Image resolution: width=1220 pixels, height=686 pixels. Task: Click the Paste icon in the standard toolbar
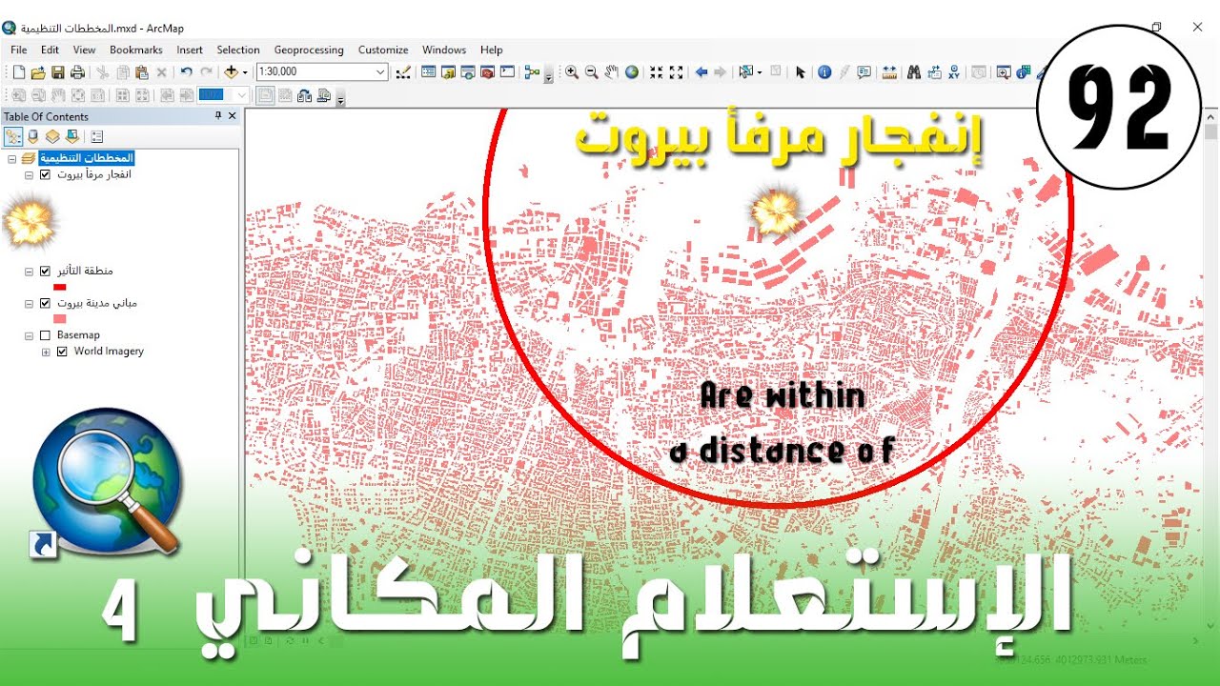coord(142,72)
